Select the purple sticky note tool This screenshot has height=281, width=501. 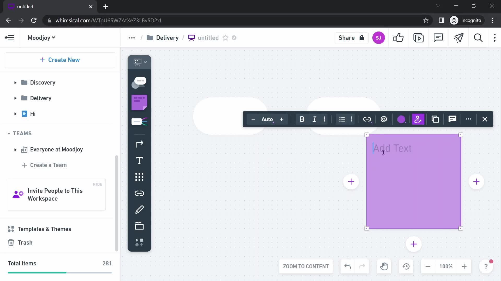coord(139,103)
